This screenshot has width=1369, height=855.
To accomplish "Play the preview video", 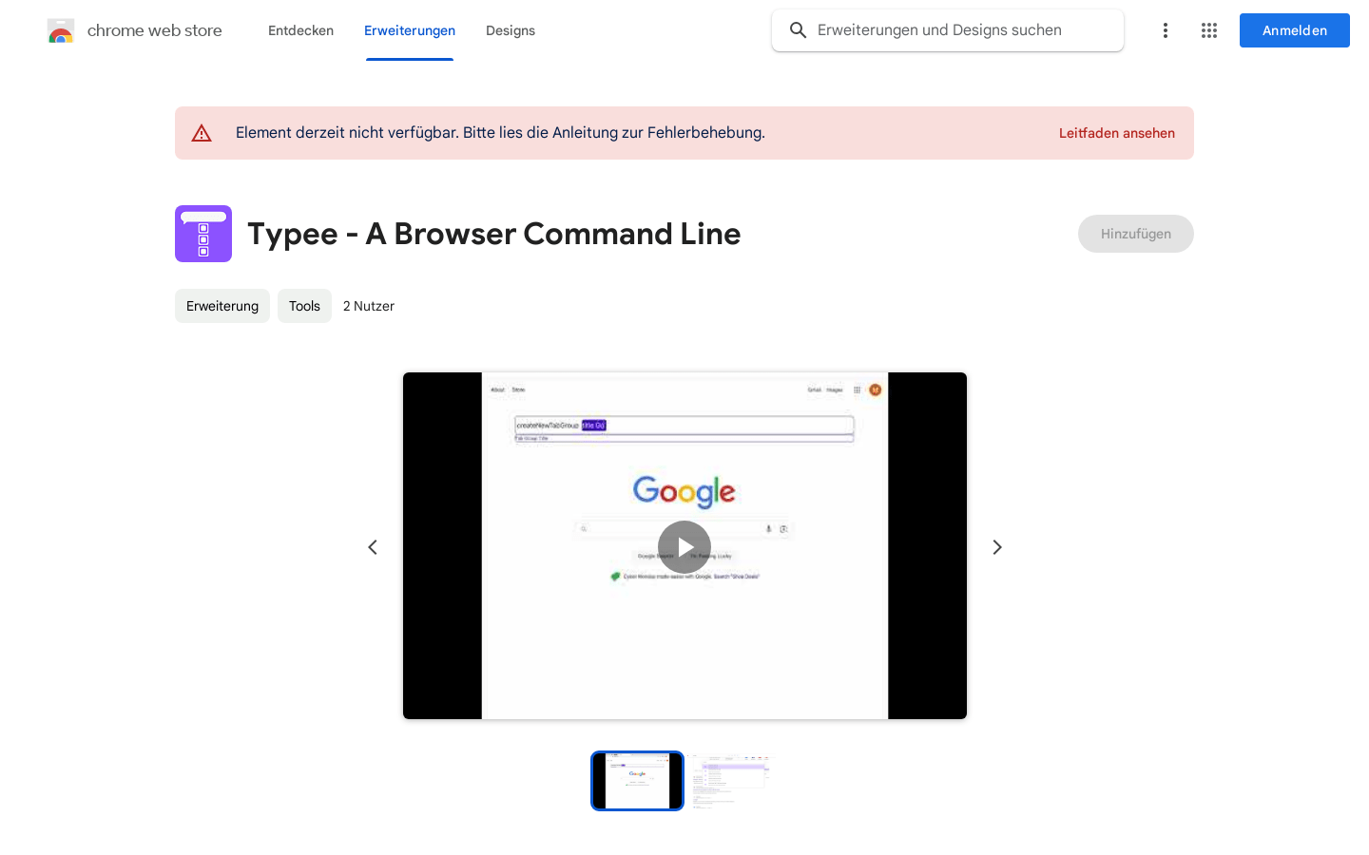I will pos(684,547).
